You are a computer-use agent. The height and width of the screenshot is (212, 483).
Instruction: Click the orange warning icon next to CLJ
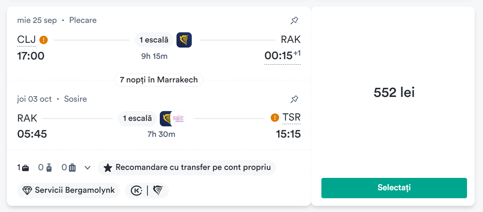pos(44,40)
